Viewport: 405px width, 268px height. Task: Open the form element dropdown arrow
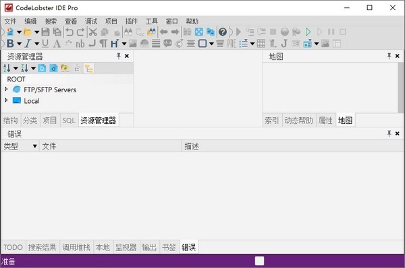click(x=317, y=44)
